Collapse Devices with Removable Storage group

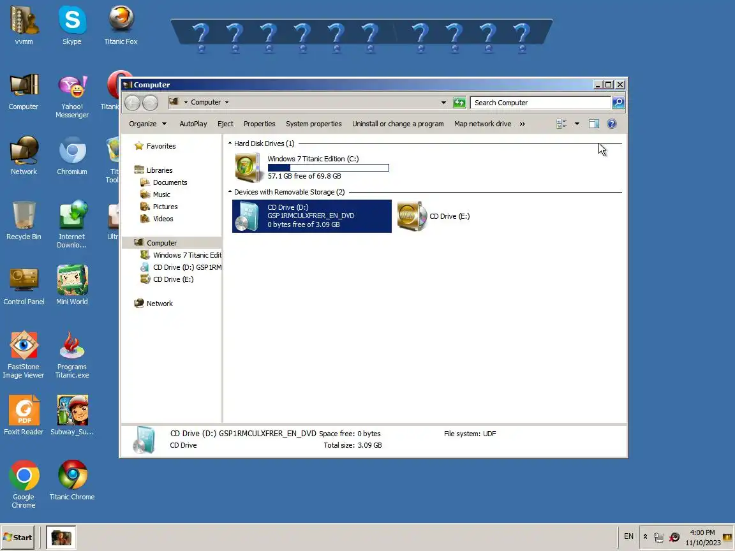pyautogui.click(x=230, y=191)
